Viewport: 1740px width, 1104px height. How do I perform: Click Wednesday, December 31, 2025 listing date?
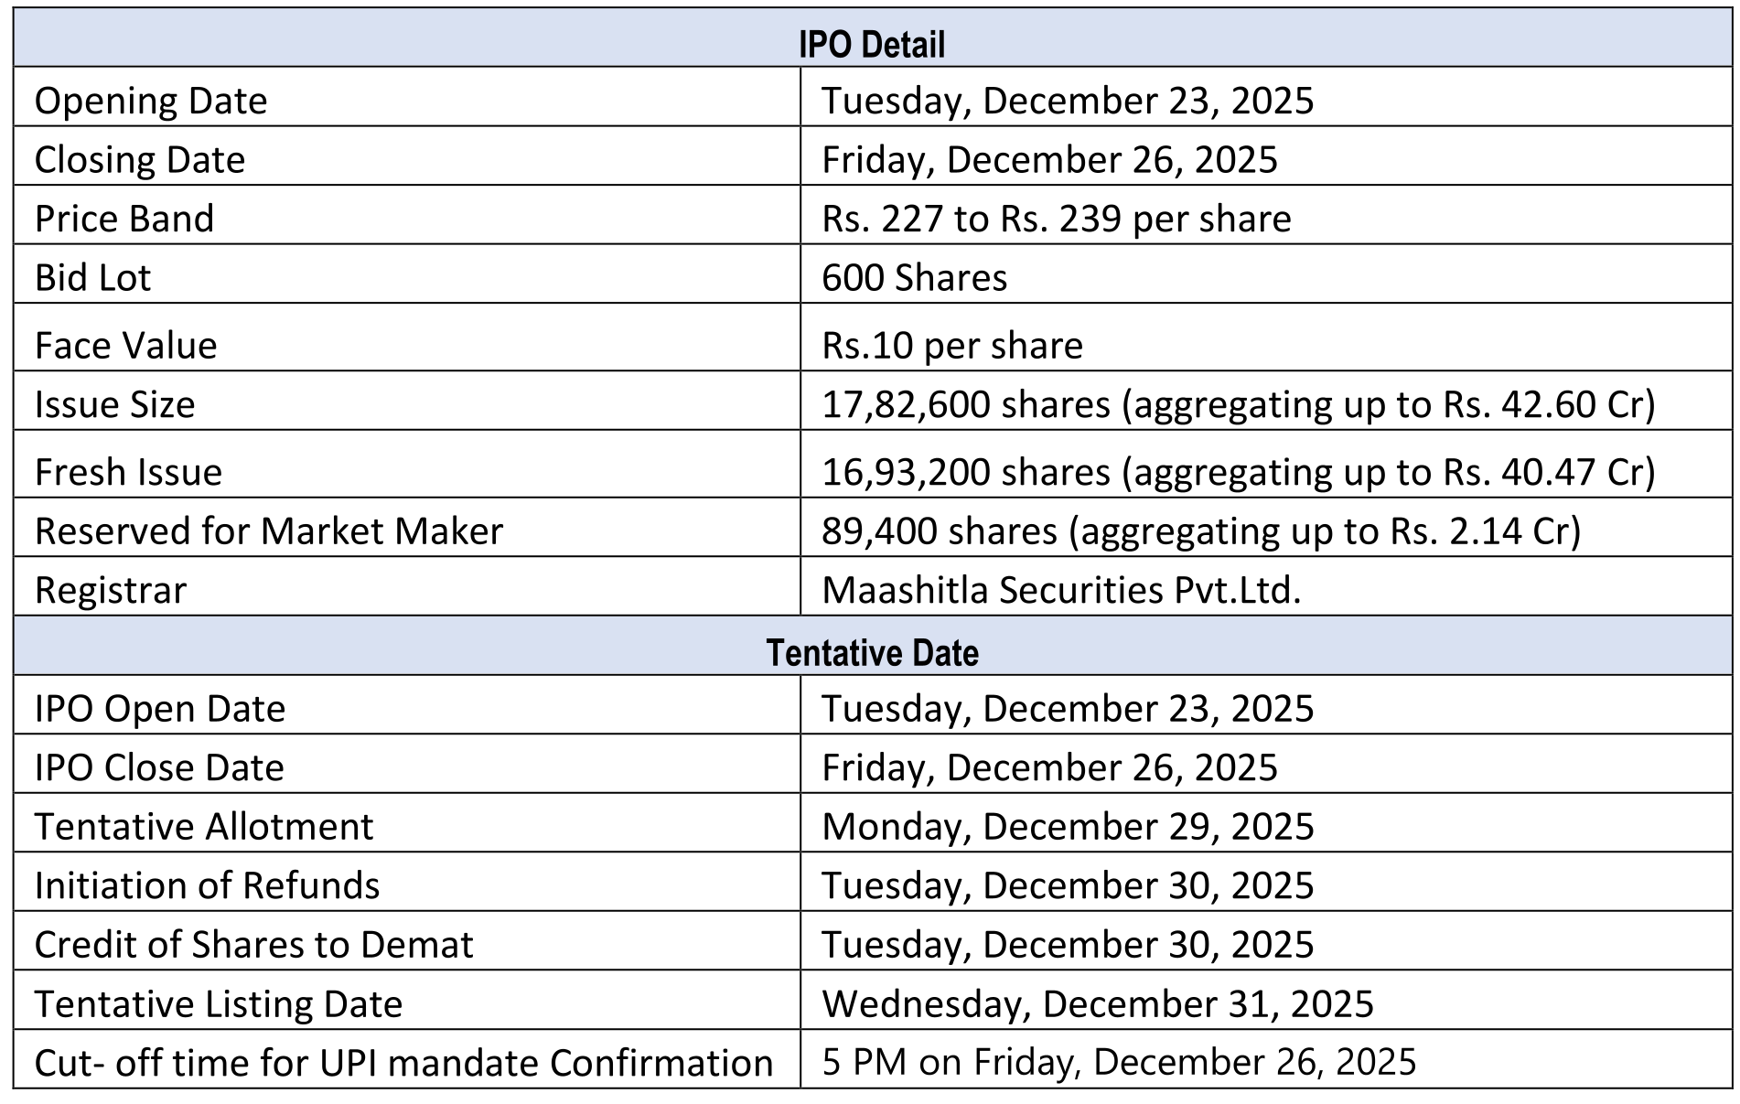coord(1097,1003)
